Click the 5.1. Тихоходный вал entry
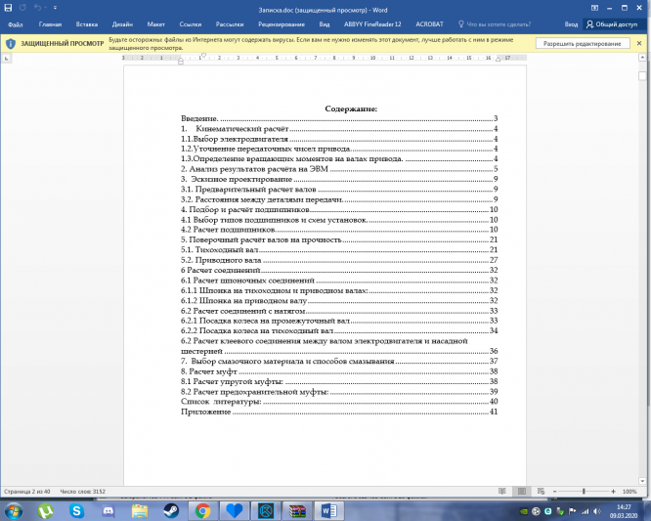Viewport: 651px width, 521px height. click(x=339, y=250)
